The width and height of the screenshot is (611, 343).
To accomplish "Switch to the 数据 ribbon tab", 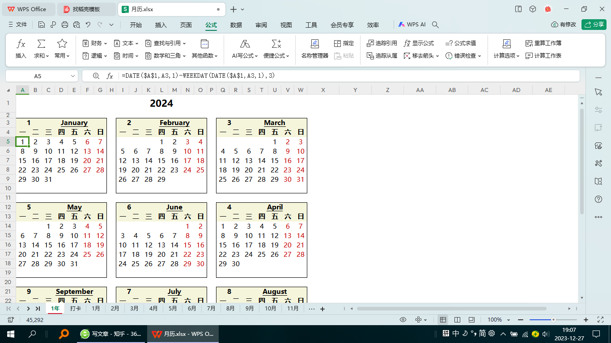I will pos(236,25).
